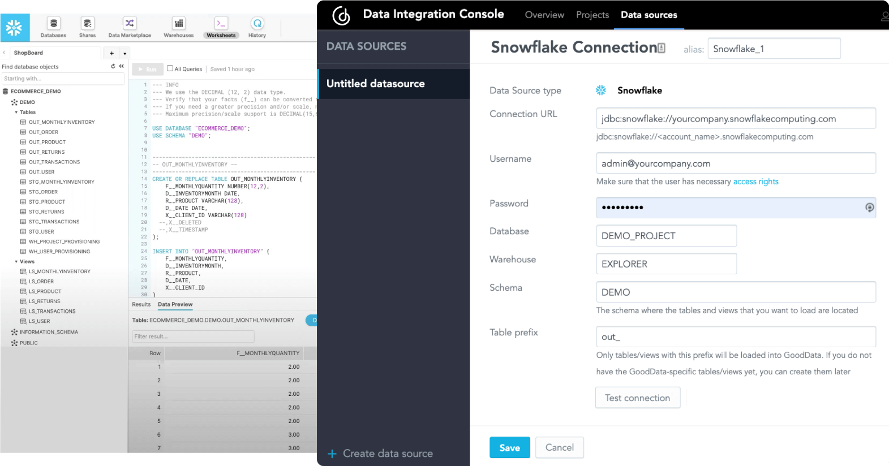
Task: Open the Overview tab in console
Action: tap(544, 15)
